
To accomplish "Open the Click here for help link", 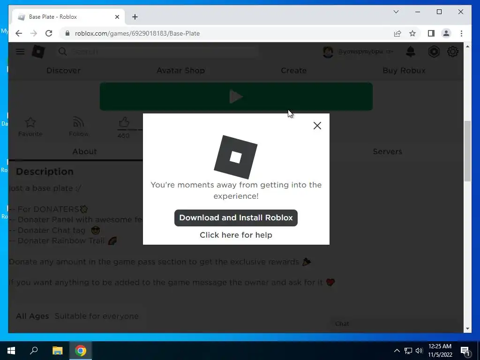I will coord(236,235).
